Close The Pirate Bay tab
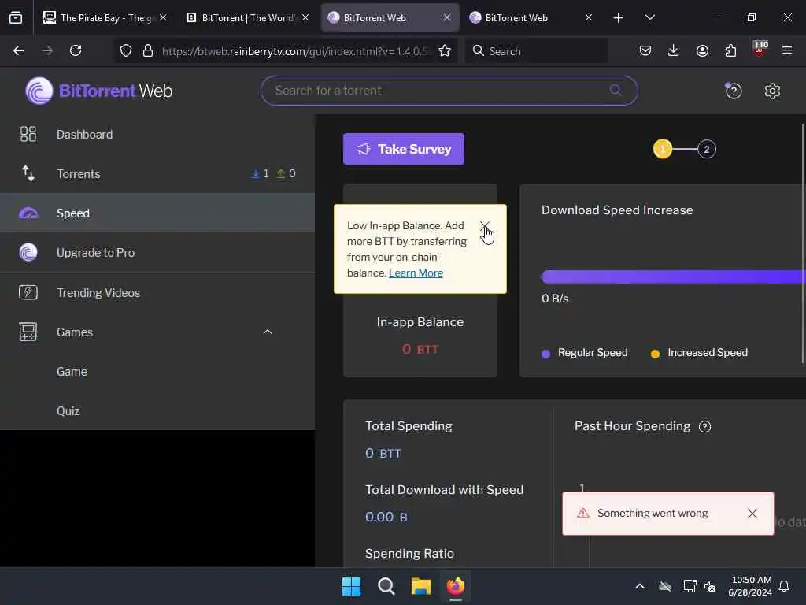The height and width of the screenshot is (605, 806). click(x=163, y=17)
